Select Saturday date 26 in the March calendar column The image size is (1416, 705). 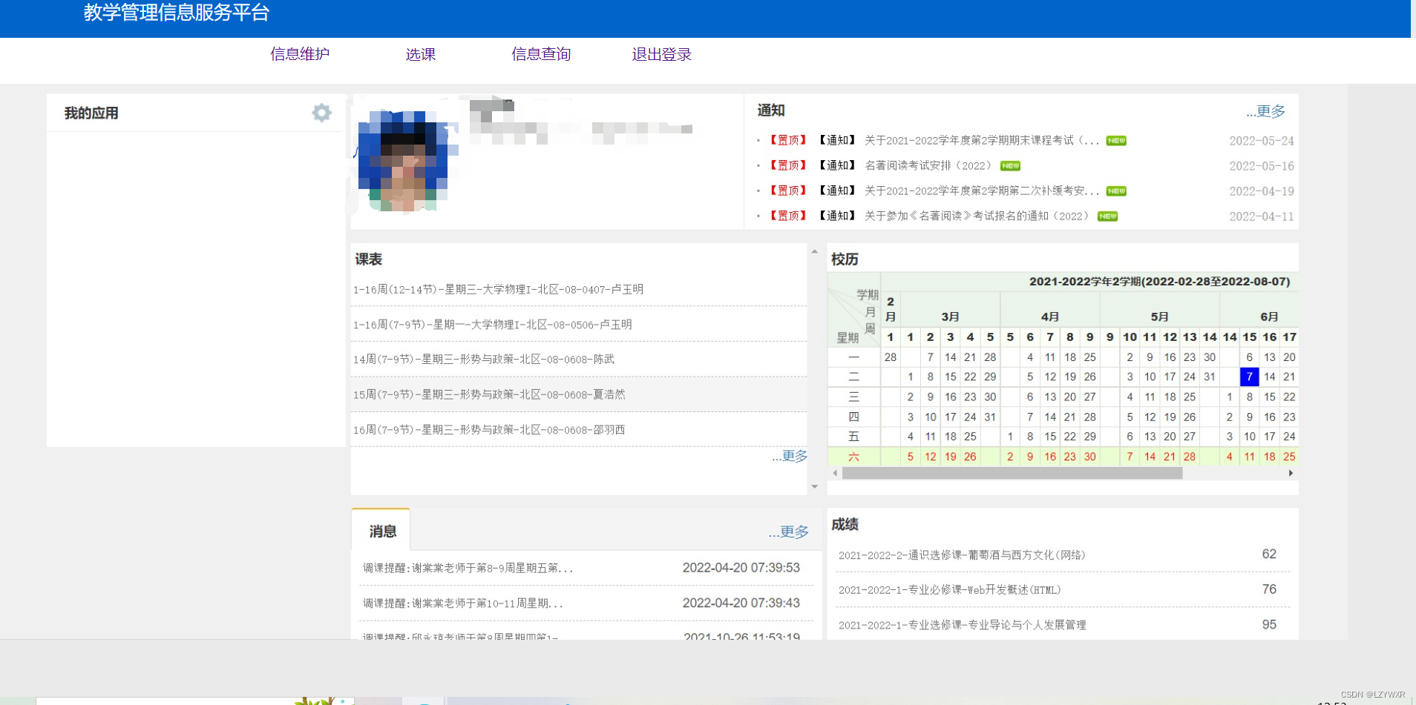point(968,457)
